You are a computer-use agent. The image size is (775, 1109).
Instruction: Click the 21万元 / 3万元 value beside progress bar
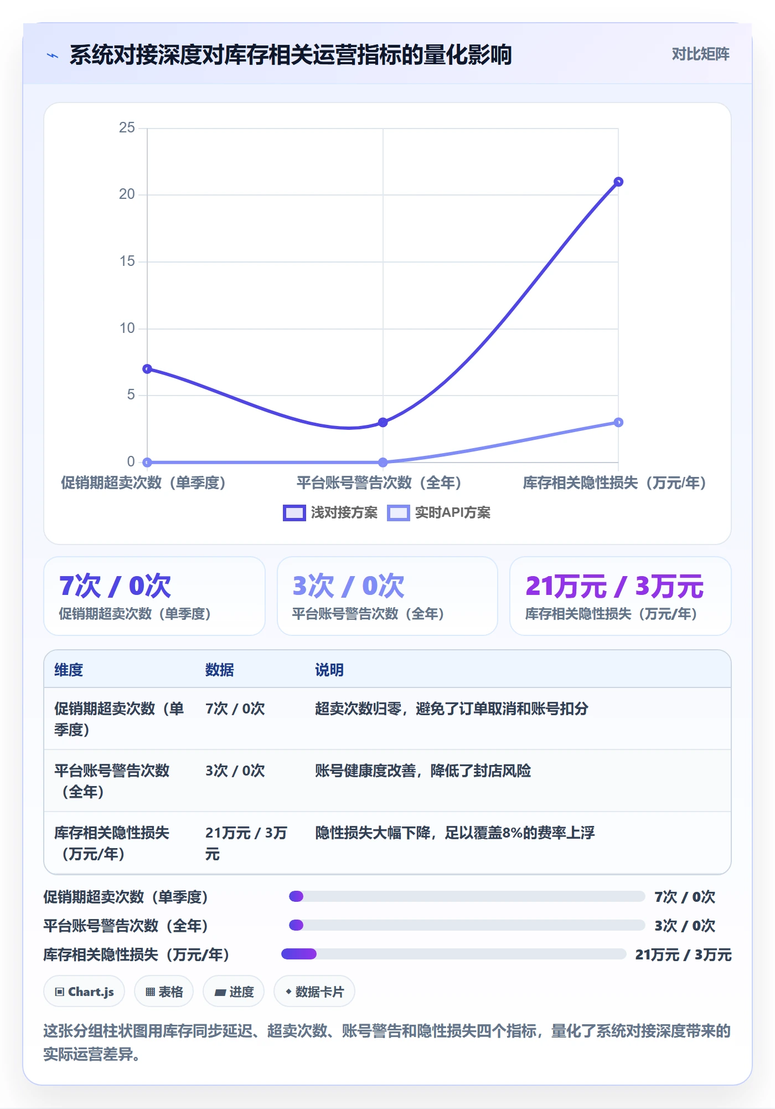click(x=683, y=954)
